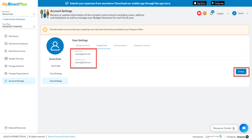Image resolution: width=252 pixels, height=140 pixels.
Task: Open the red YouTube video icon
Action: pos(199,13)
